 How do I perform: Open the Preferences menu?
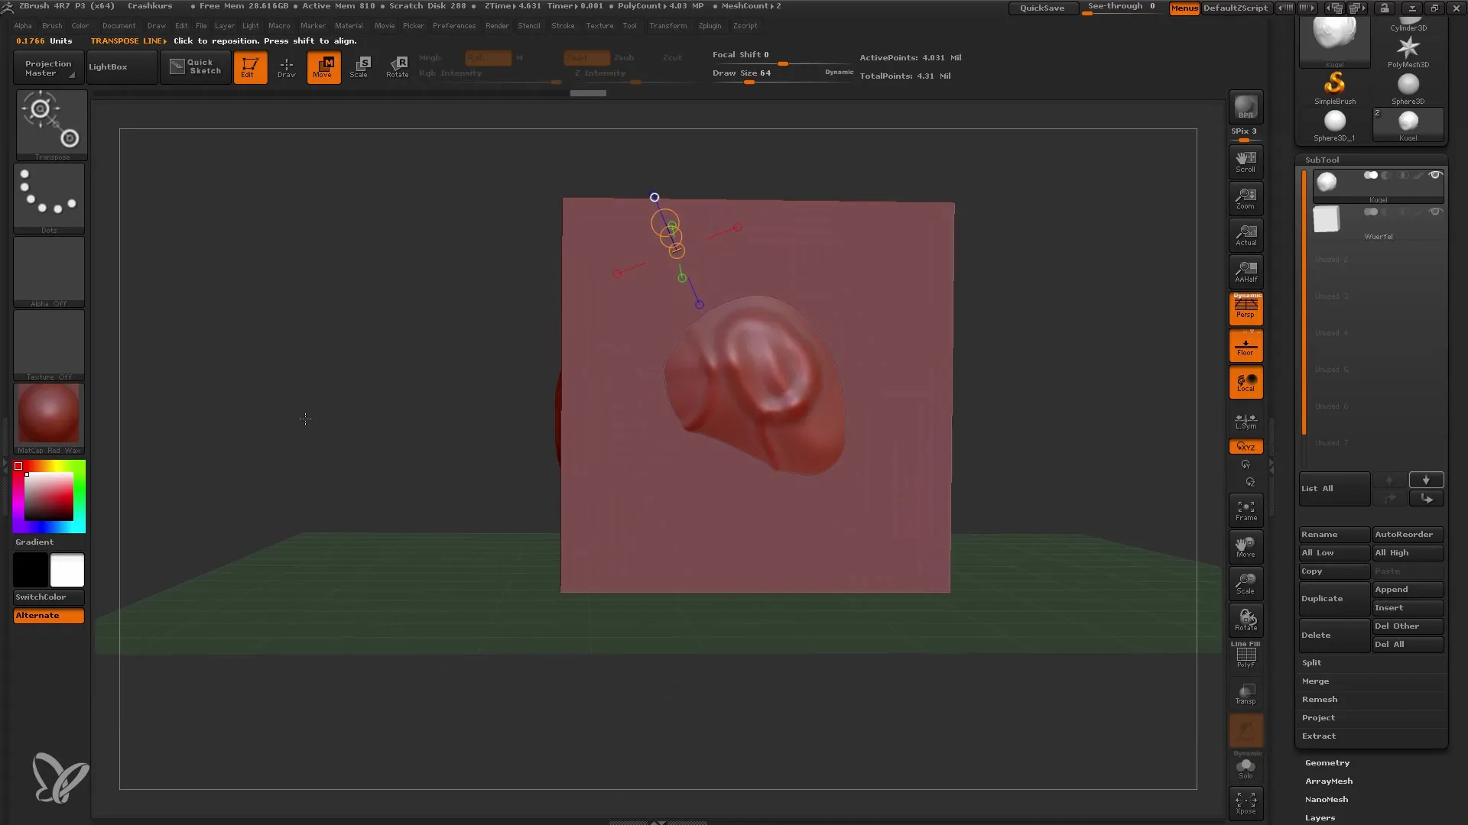pos(454,26)
